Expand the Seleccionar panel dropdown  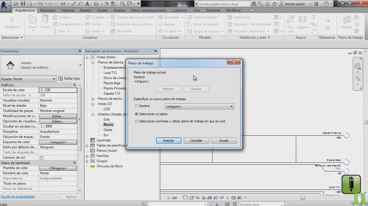point(12,38)
